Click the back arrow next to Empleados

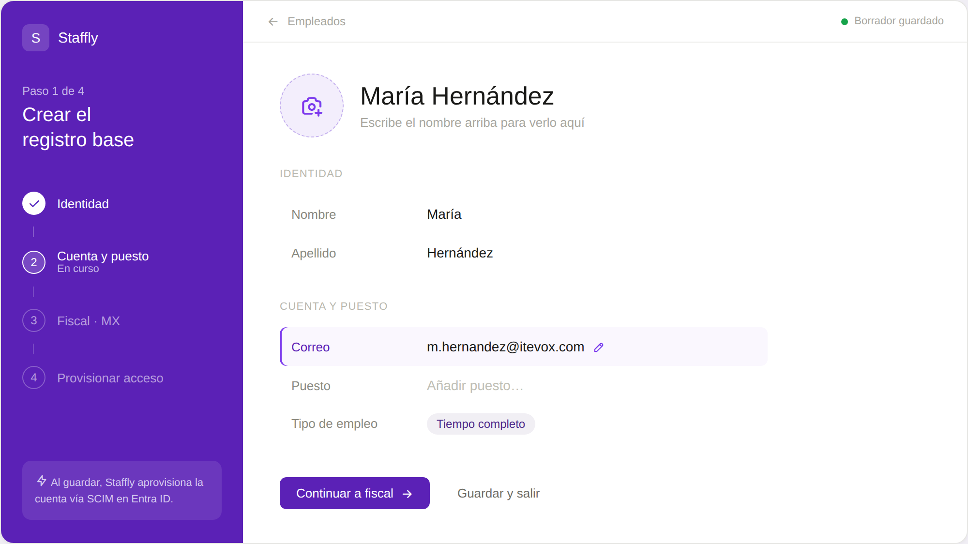tap(273, 22)
